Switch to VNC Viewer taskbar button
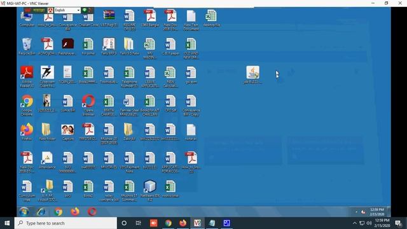 [x=197, y=223]
